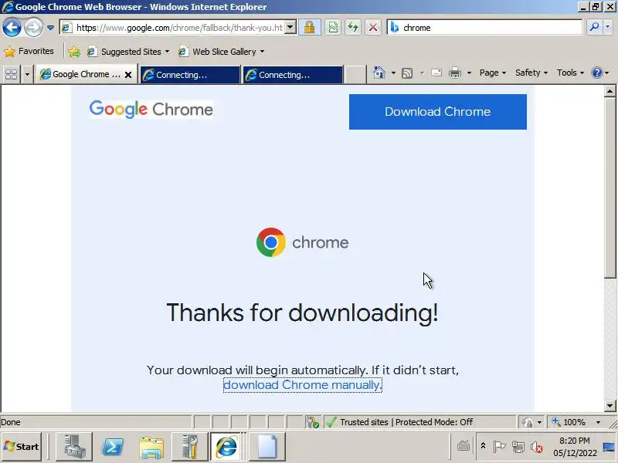Screen dimensions: 618x463
Task: Print page with printer icon
Action: tap(455, 73)
